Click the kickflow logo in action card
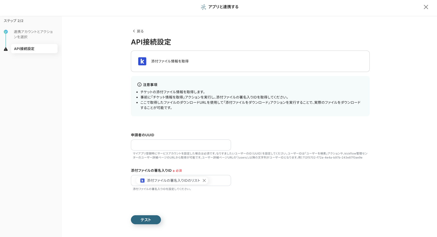Image resolution: width=437 pixels, height=237 pixels. click(x=142, y=61)
